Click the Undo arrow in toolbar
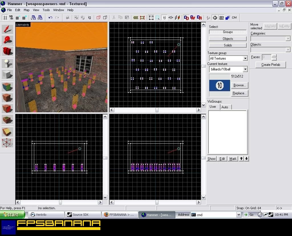Viewport: 292px width, 236px height. tap(50, 18)
